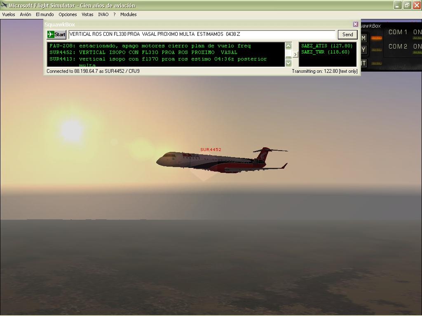Select SAEZ_ATIS (127.80) in controller list
The width and height of the screenshot is (422, 316).
click(327, 46)
